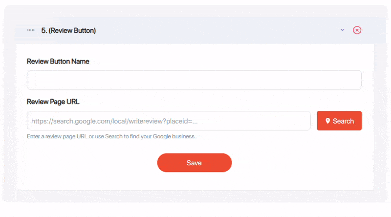Click the Search button text

coord(343,121)
